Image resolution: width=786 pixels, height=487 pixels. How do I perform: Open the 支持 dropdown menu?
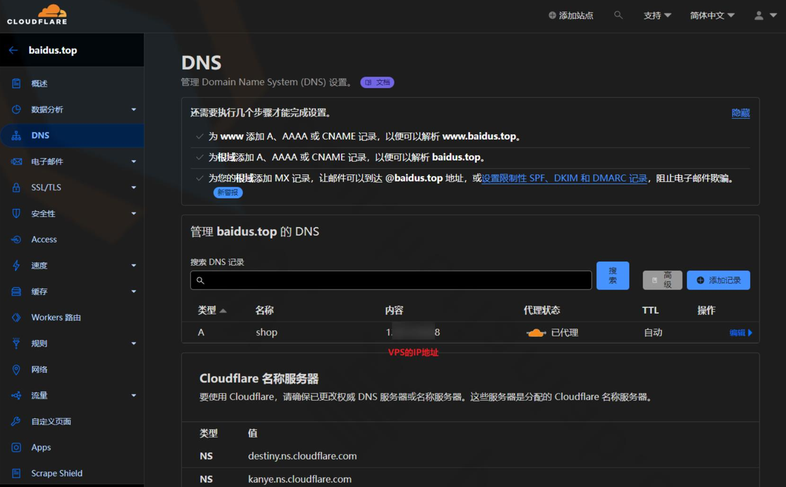tap(657, 16)
